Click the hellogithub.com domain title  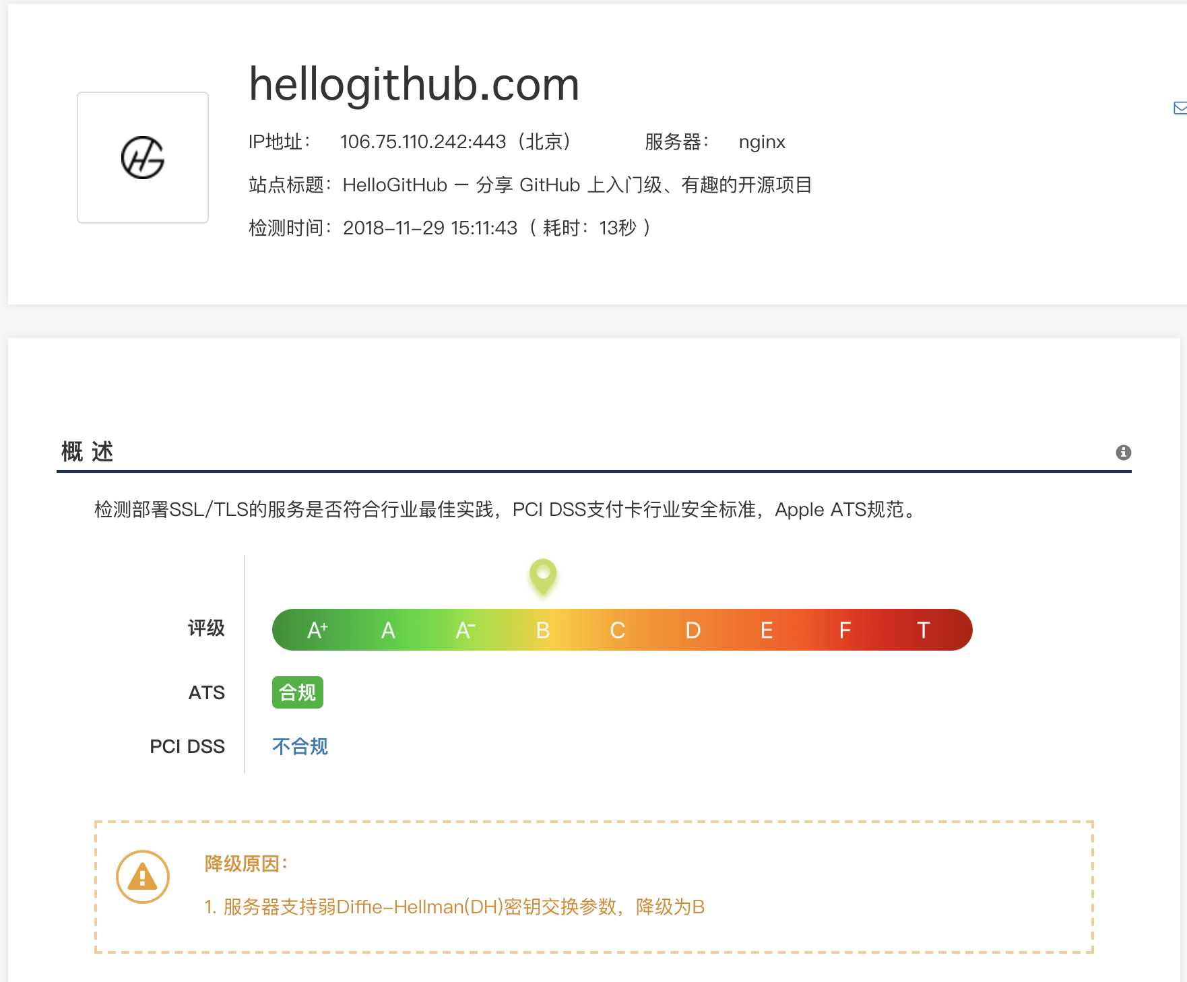[414, 85]
